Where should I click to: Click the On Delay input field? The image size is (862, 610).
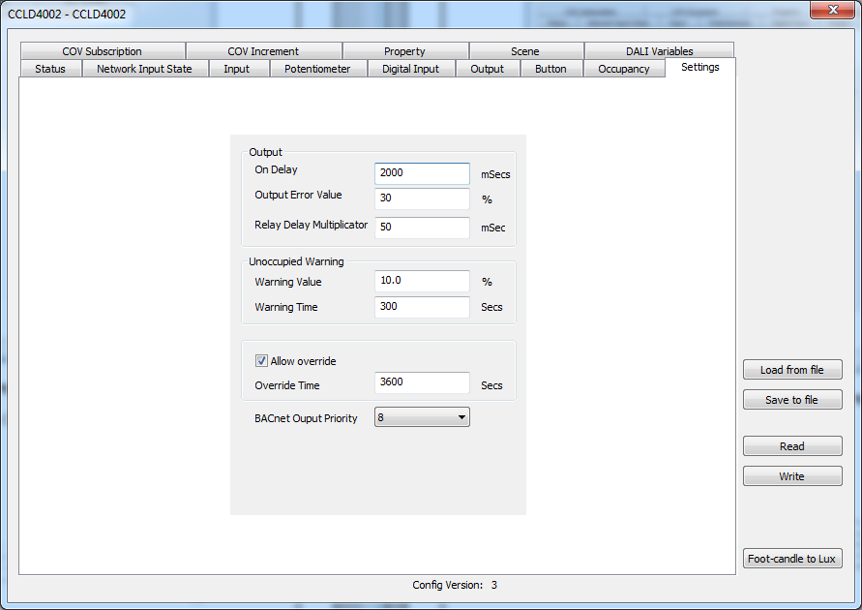pos(422,173)
